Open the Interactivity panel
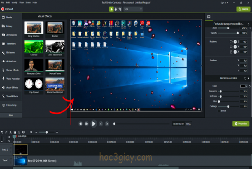This screenshot has width=252, height=169. (x=11, y=105)
